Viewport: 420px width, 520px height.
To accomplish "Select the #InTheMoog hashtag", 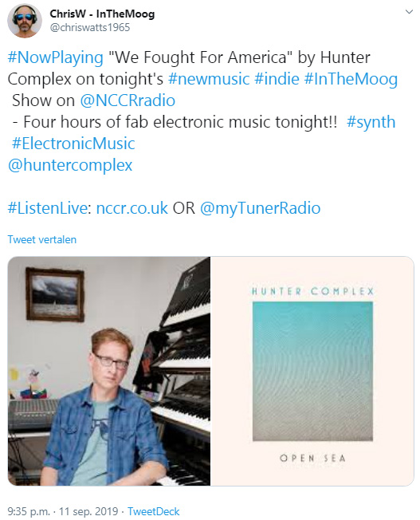I will click(x=351, y=79).
